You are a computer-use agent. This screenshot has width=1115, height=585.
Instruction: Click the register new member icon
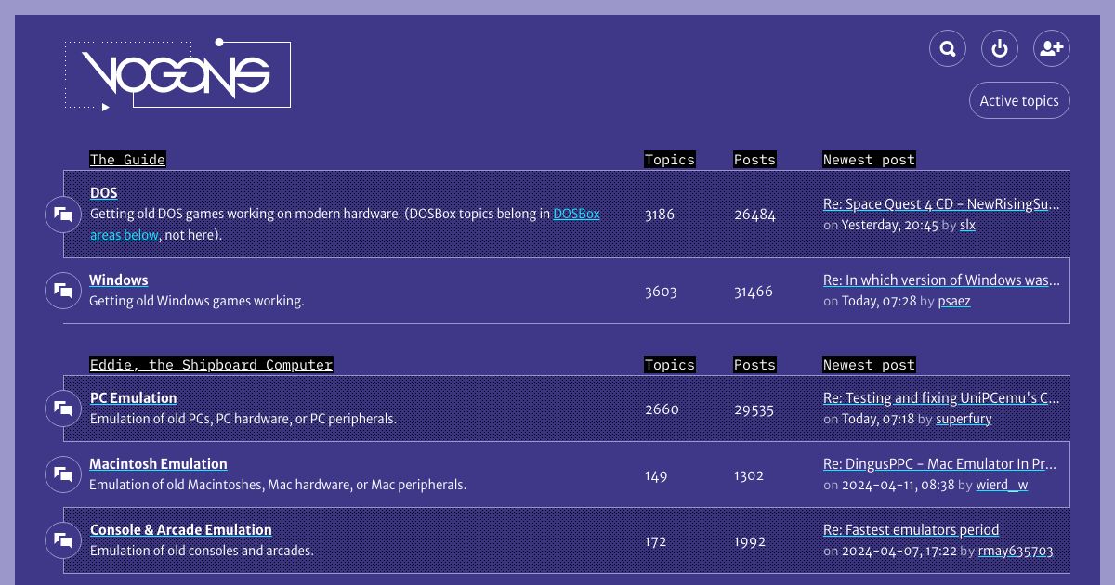tap(1052, 48)
